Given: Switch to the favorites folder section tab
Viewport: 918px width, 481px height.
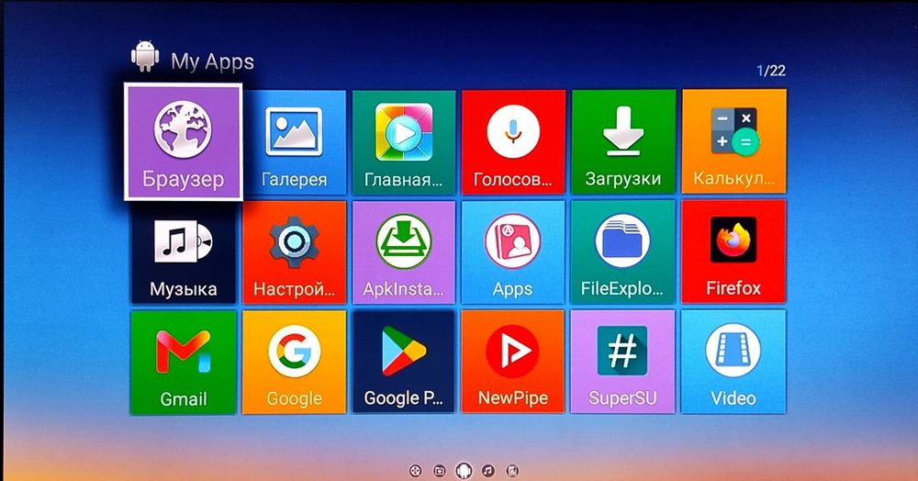Looking at the screenshot, I should tap(439, 471).
